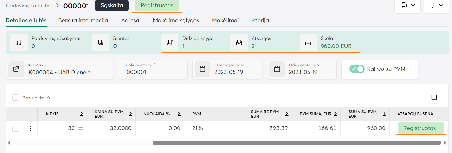Toggle the Kainos su PVM switch
This screenshot has width=452, height=153.
click(x=357, y=69)
